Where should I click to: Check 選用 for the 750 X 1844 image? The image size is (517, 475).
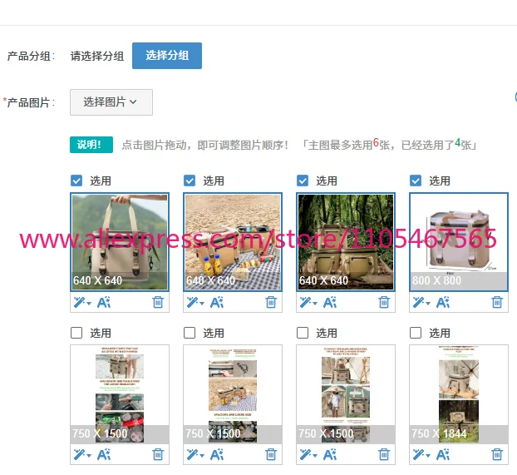[x=416, y=333]
